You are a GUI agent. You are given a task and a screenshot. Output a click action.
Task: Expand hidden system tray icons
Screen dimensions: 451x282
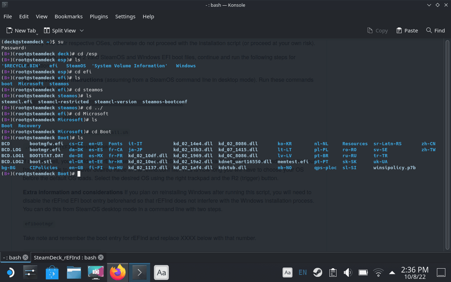pos(392,272)
